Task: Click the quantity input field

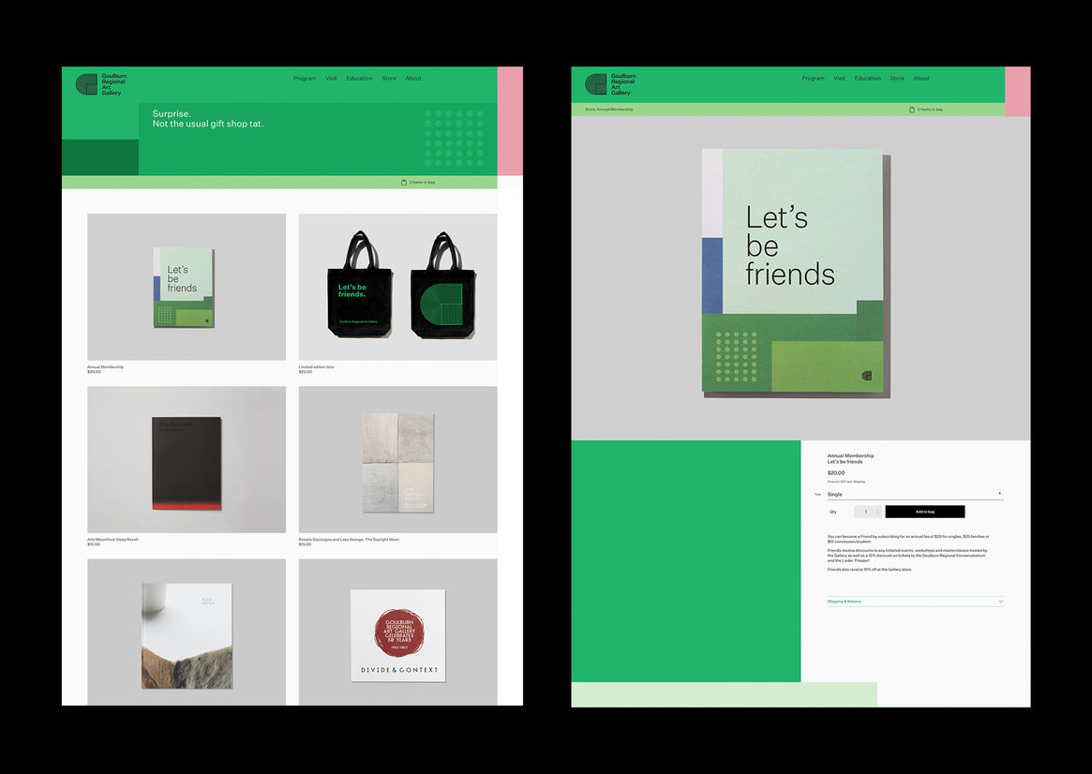Action: [865, 512]
